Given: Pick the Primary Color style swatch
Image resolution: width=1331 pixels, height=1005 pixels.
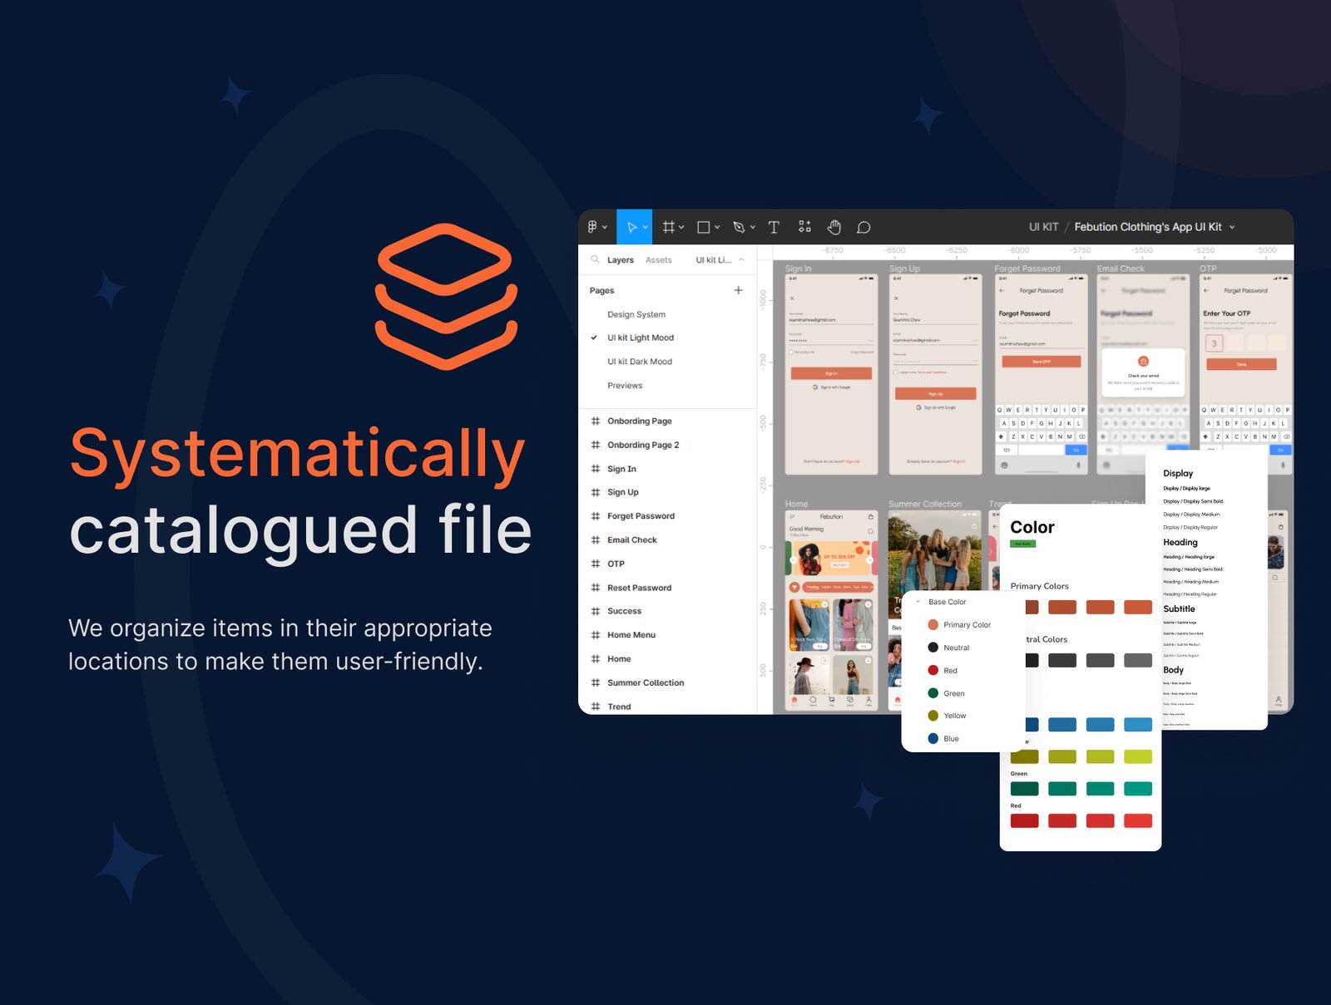Looking at the screenshot, I should click(x=933, y=625).
